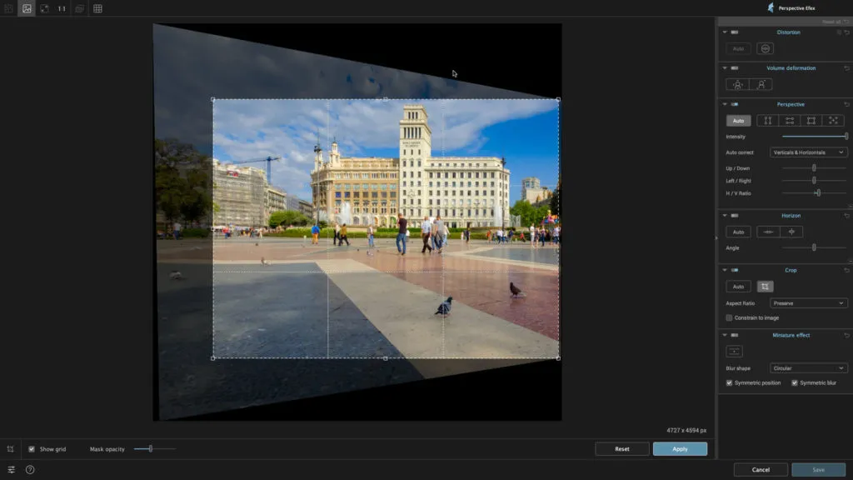
Task: Open the Aspect Ratio Preserve dropdown
Action: 808,303
